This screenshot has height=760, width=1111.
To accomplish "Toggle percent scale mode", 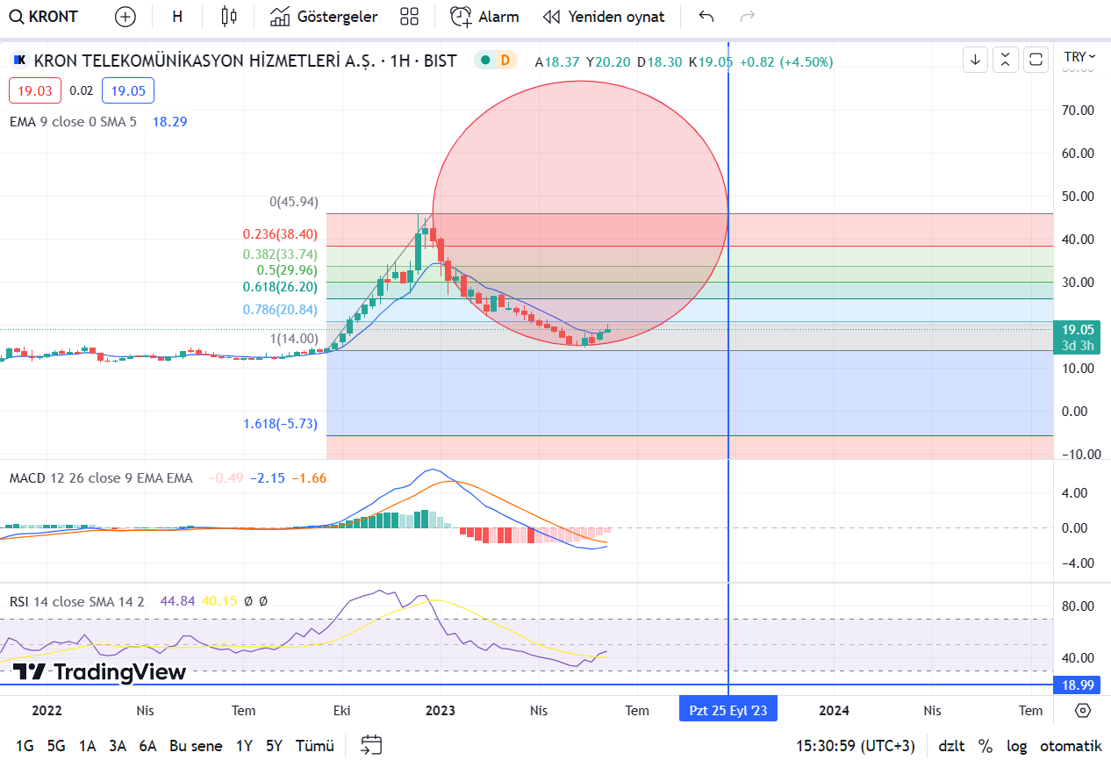I will [986, 746].
